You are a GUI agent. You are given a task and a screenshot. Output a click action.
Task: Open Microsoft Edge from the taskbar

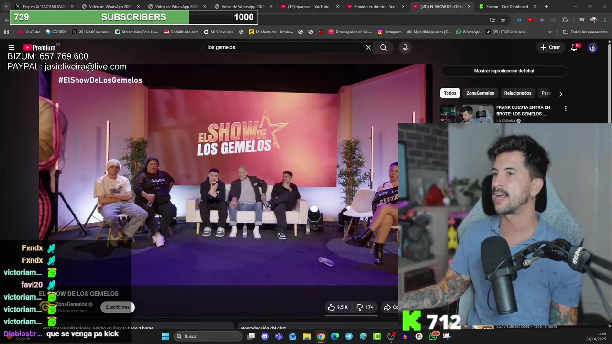point(335,336)
